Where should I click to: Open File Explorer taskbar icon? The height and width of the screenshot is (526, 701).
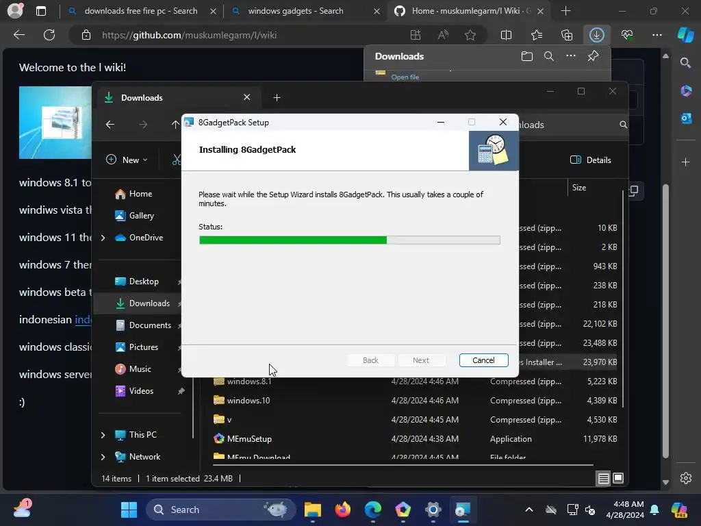313,510
